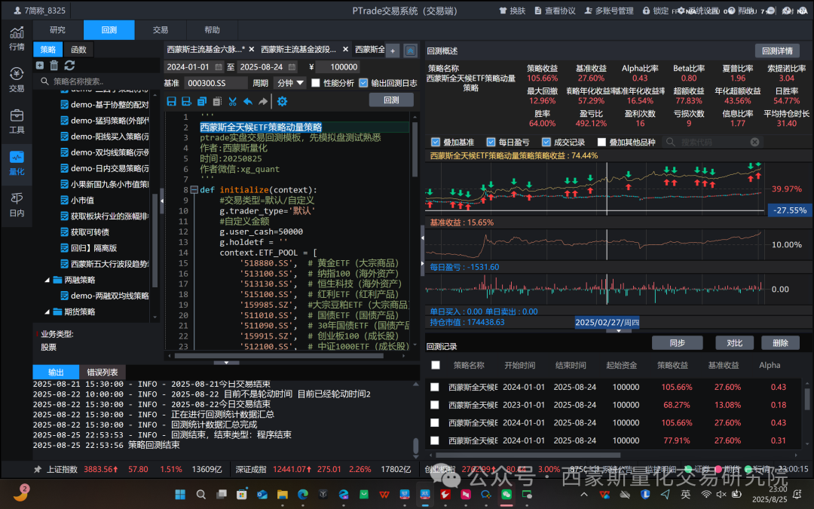Expand Windows system tray hidden icons
814x509 pixels.
[584, 495]
